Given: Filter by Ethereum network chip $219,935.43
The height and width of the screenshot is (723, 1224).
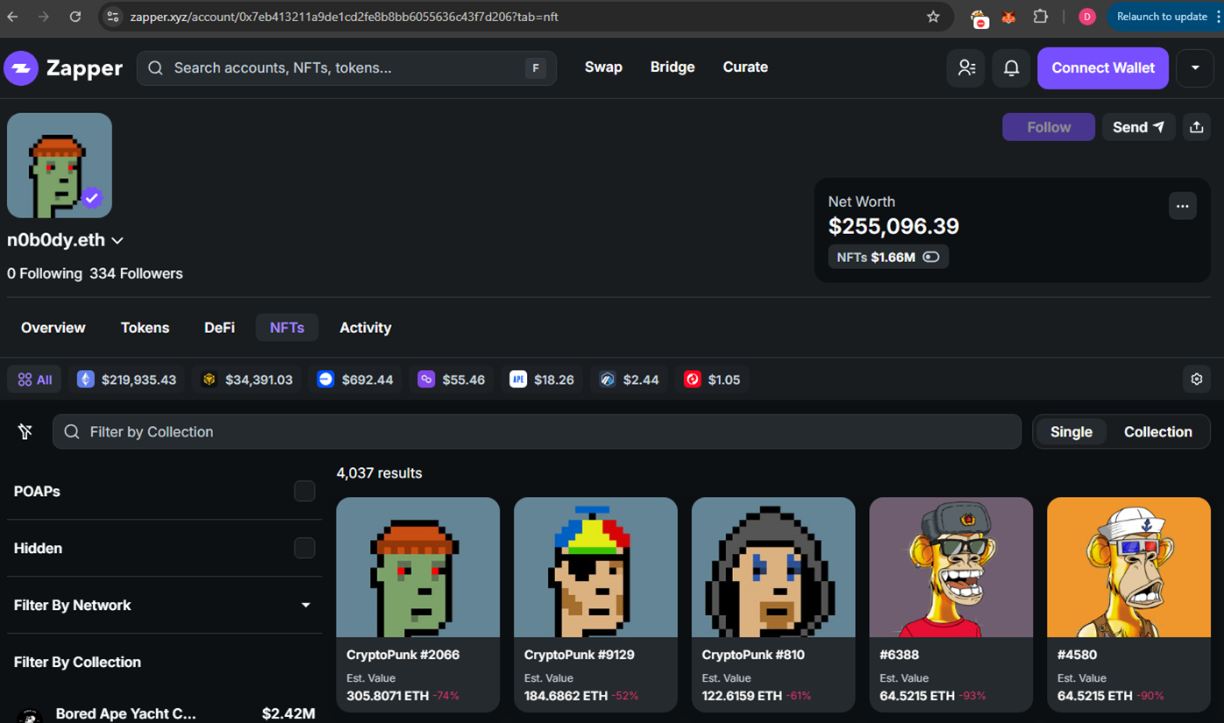Looking at the screenshot, I should [x=127, y=379].
